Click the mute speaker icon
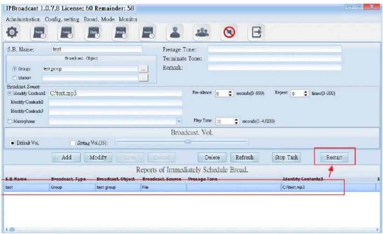Image resolution: width=383 pixels, height=234 pixels. [229, 32]
